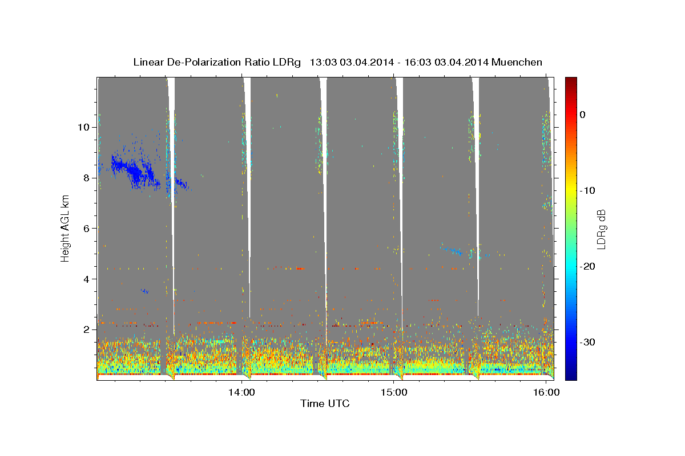Click the 'Time UTC' axis label

tap(325, 404)
